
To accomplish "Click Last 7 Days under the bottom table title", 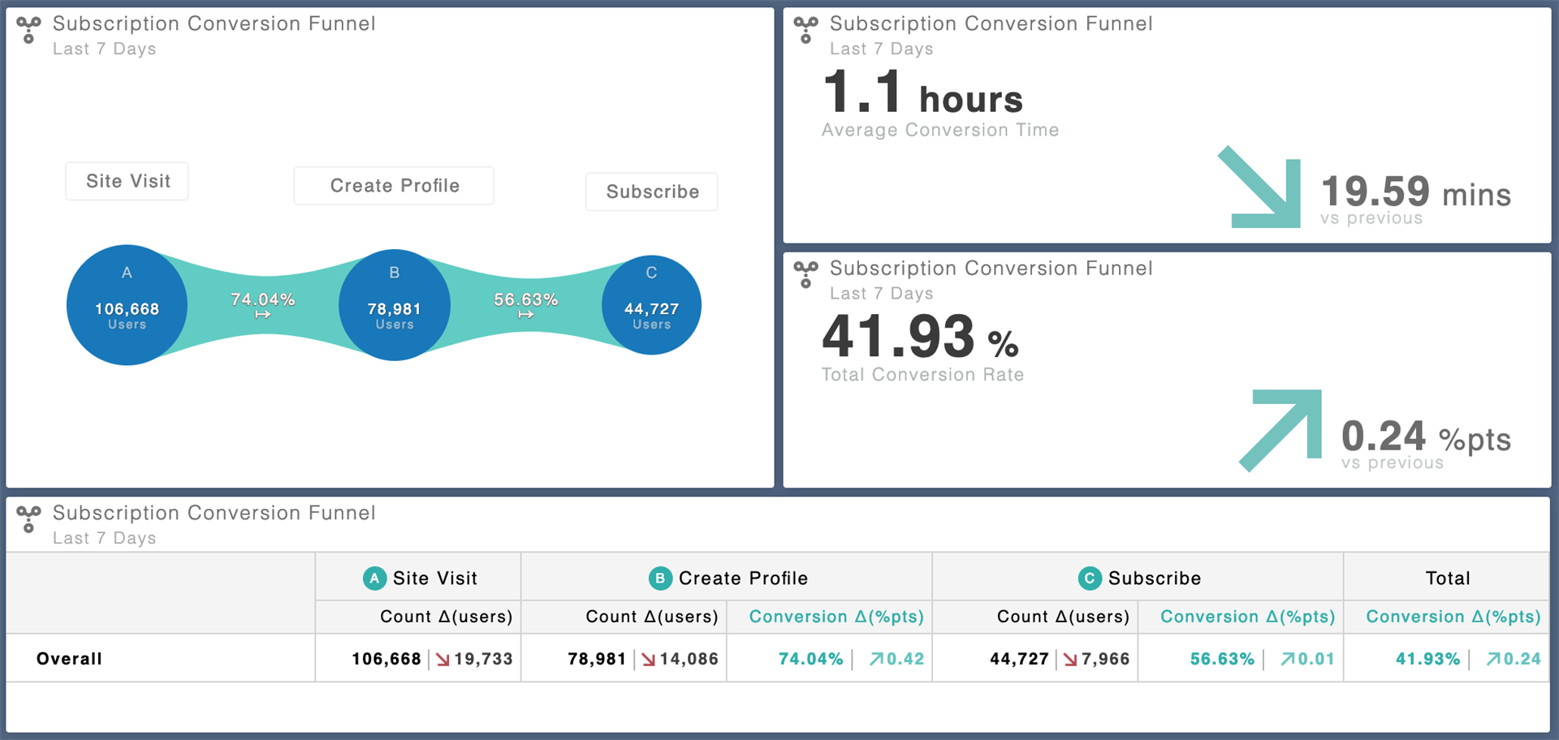I will coord(105,538).
